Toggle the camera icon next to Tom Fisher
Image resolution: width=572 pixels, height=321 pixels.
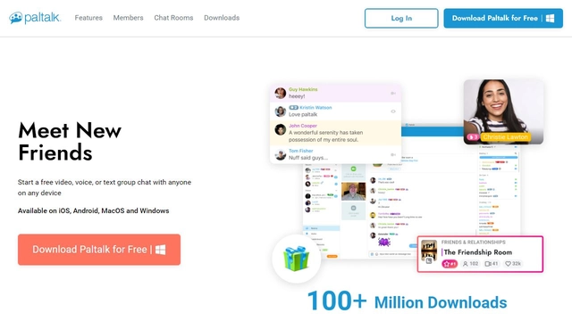[x=393, y=154]
